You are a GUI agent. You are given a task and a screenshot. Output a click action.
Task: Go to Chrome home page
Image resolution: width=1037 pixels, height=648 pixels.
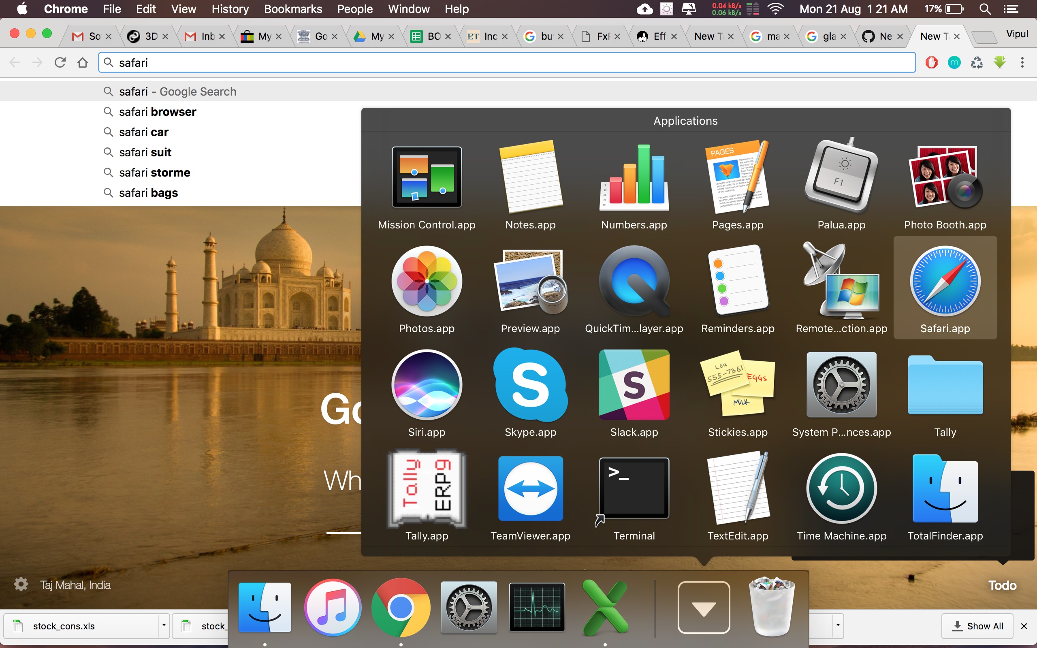tap(83, 62)
